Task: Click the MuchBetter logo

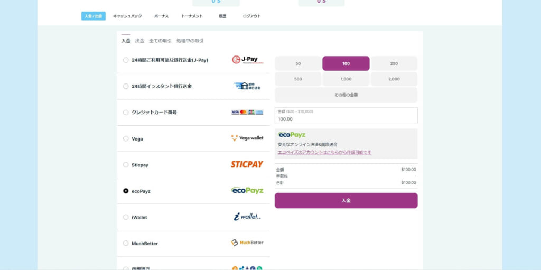Action: click(247, 243)
